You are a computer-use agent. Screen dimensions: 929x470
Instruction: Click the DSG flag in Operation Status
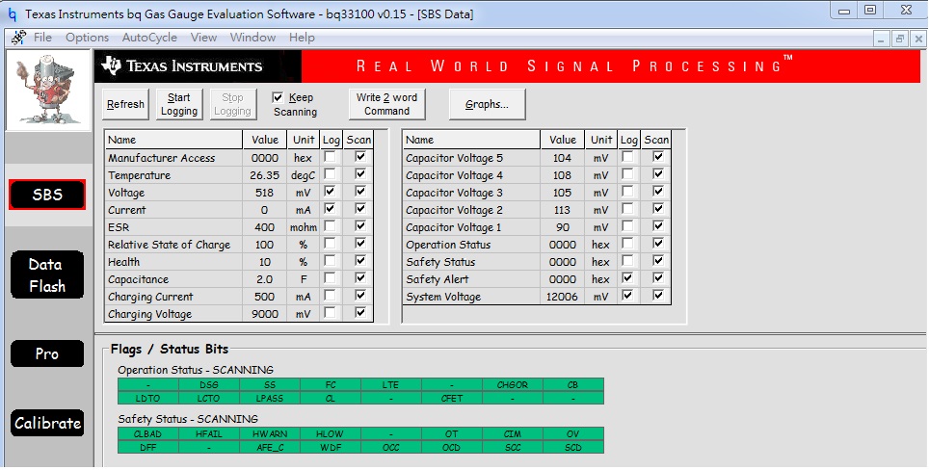point(208,384)
